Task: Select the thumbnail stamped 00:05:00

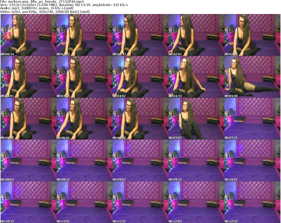Action: coord(252,77)
